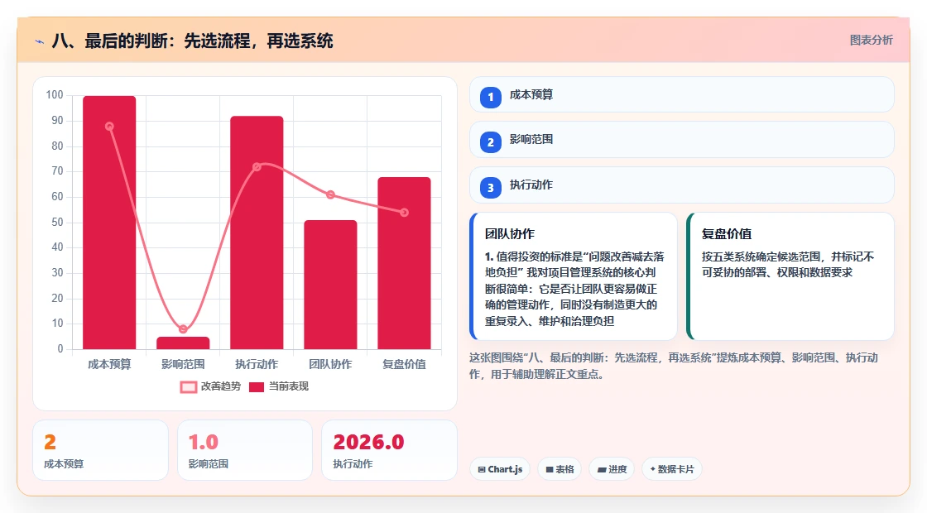The image size is (927, 513).
Task: Open the 团队协作 card
Action: pos(574,276)
